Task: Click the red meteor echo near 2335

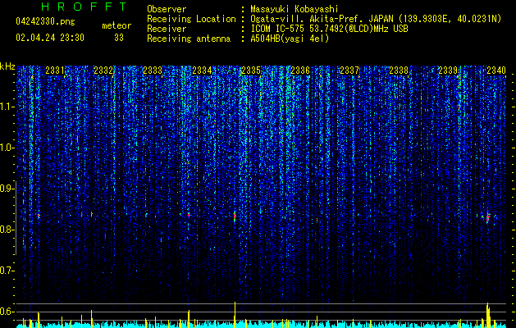Action: (235, 216)
